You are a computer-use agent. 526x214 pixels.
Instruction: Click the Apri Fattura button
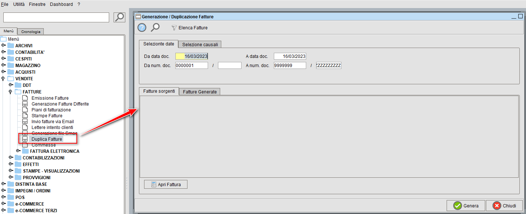[x=165, y=184]
